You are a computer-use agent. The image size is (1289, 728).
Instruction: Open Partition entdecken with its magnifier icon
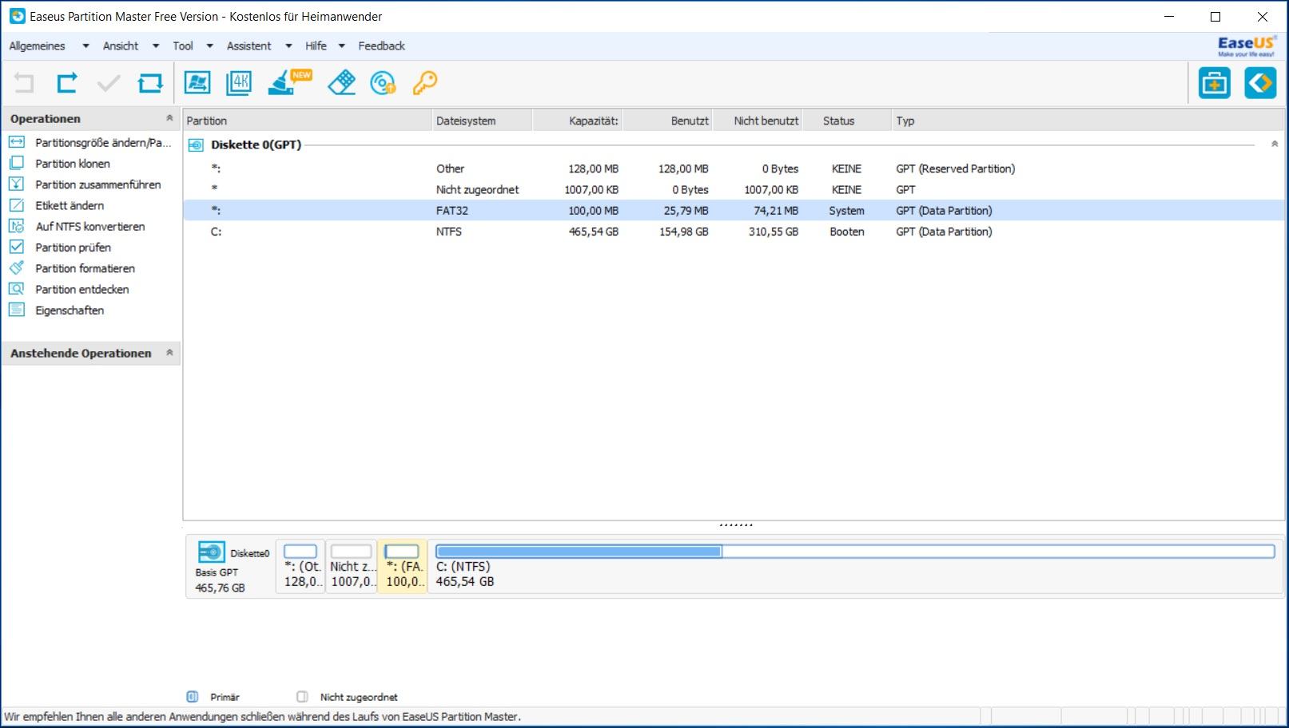click(17, 289)
